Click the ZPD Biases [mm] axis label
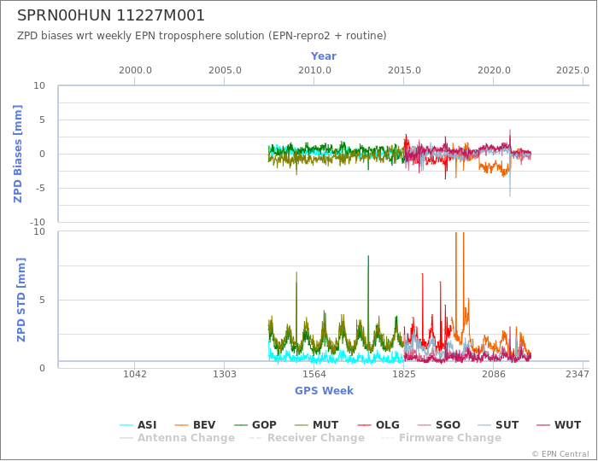The height and width of the screenshot is (461, 598). pos(18,154)
